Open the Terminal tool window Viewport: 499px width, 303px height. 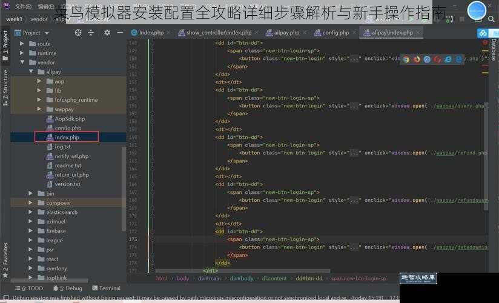click(x=107, y=288)
